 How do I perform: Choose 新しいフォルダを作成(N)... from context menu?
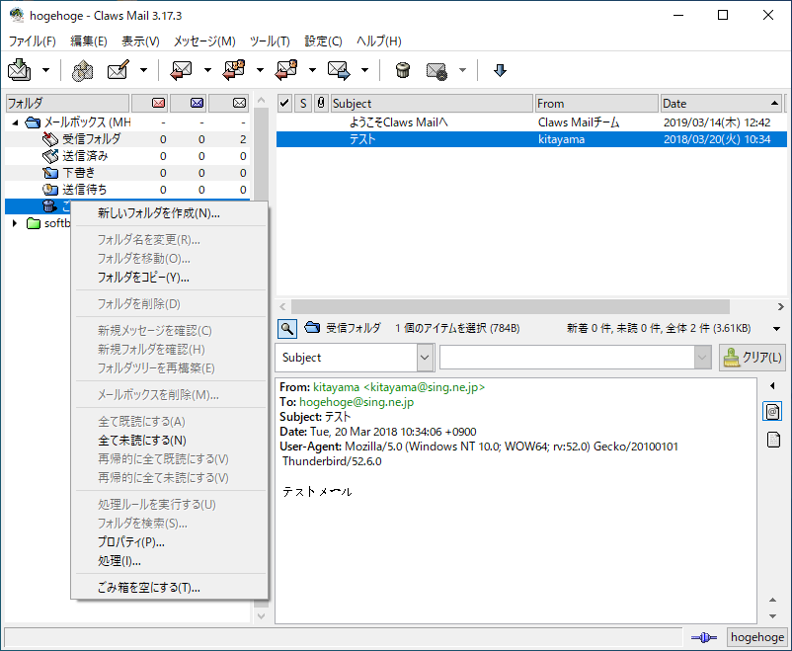pos(170,213)
